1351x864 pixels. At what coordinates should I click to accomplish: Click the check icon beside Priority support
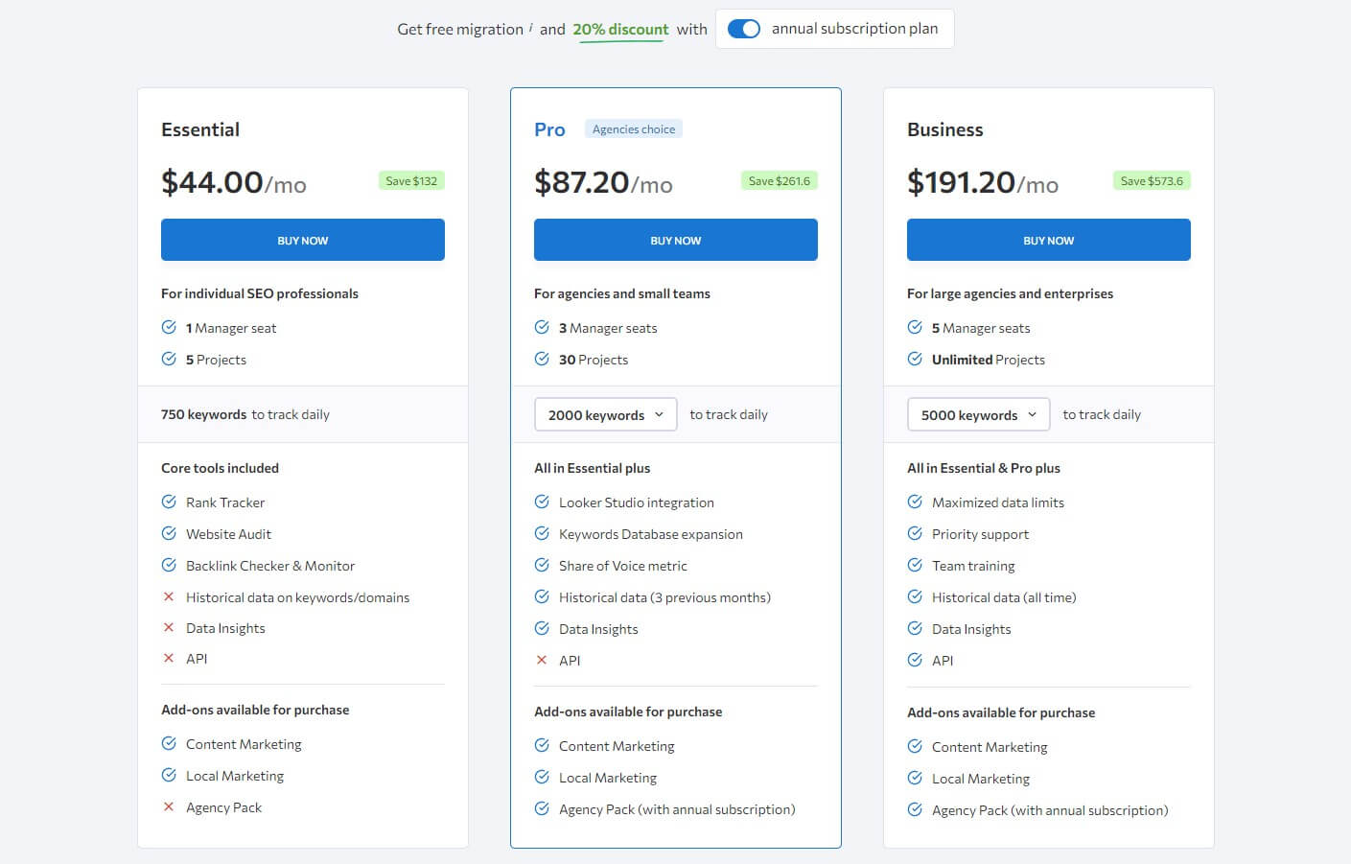[x=915, y=533]
